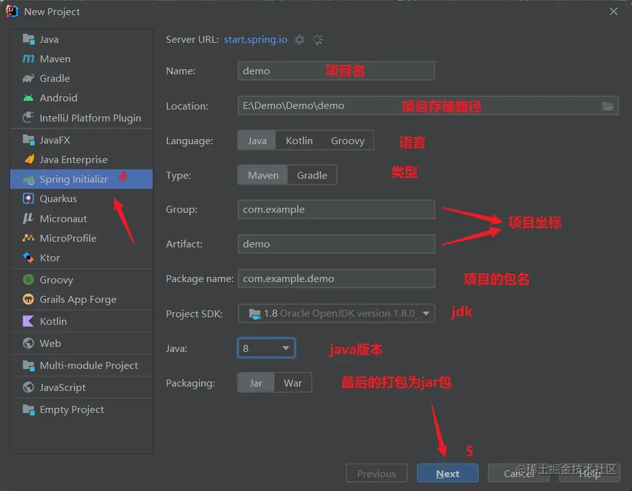Select War packaging
Image resolution: width=632 pixels, height=491 pixels.
click(293, 383)
